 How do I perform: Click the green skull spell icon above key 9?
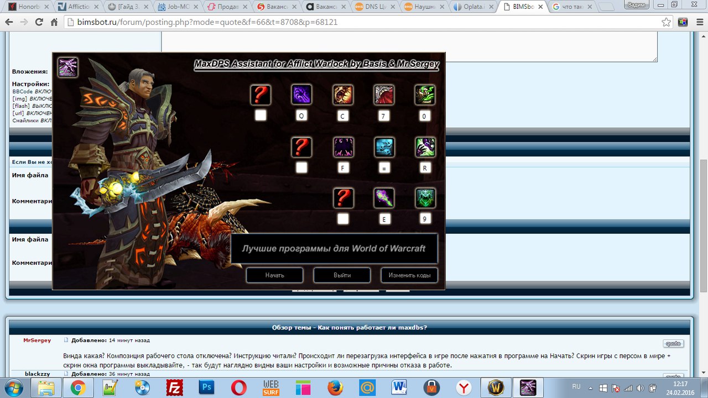point(425,198)
